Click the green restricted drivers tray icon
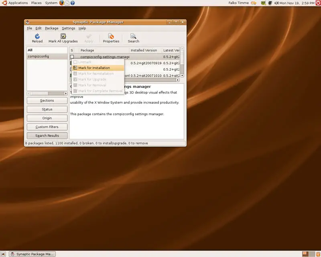 263,3
